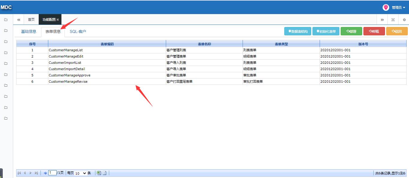409x178 pixels.
Task: Go to first page with pager icon
Action: [x=19, y=173]
